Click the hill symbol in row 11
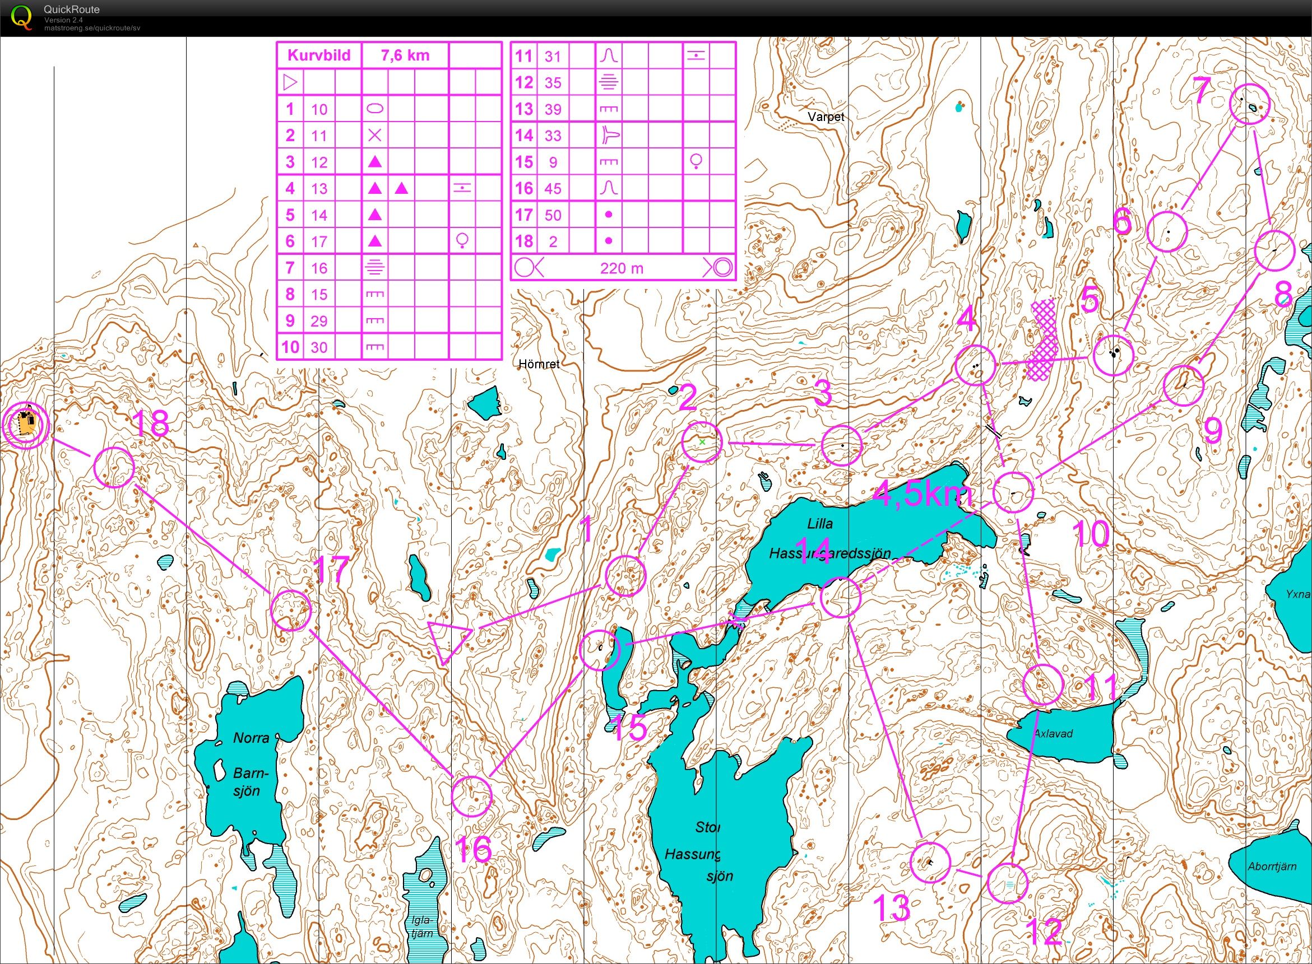Screen dimensions: 1312x964 609,55
